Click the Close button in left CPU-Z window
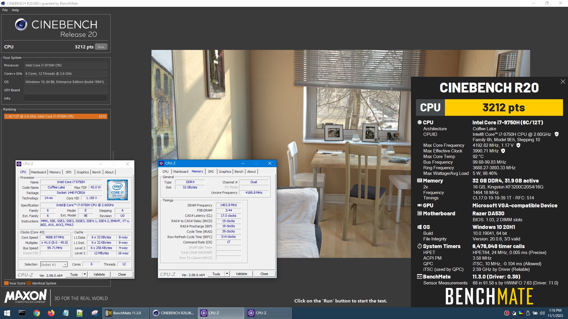This screenshot has height=319, width=568. 122,274
